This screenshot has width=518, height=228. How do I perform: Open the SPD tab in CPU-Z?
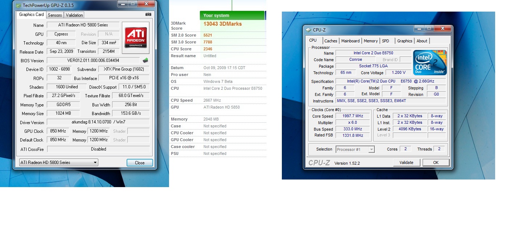click(386, 41)
